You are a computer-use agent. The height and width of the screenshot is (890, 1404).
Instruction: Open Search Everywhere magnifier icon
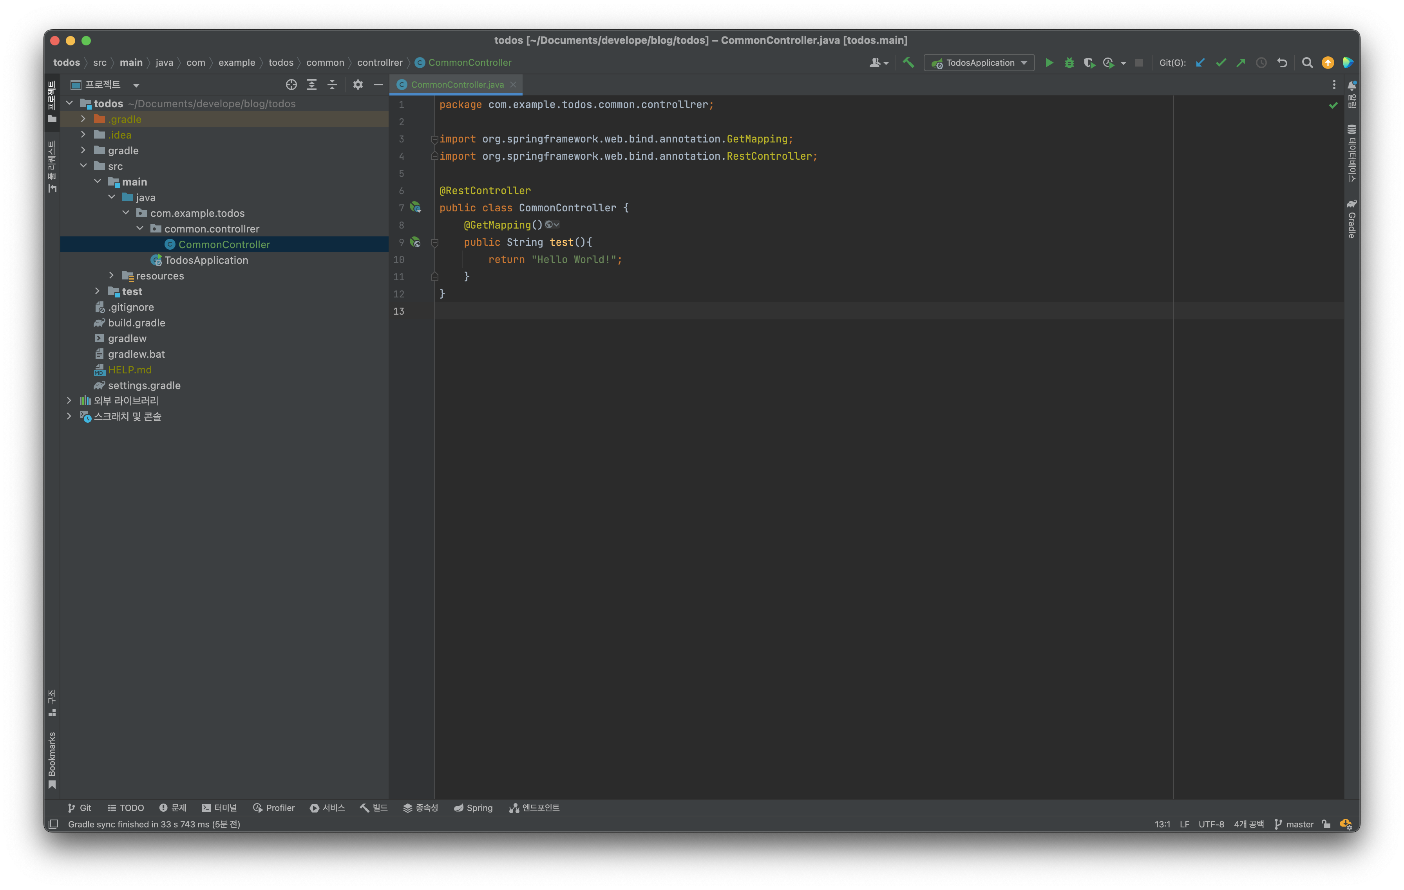tap(1307, 63)
